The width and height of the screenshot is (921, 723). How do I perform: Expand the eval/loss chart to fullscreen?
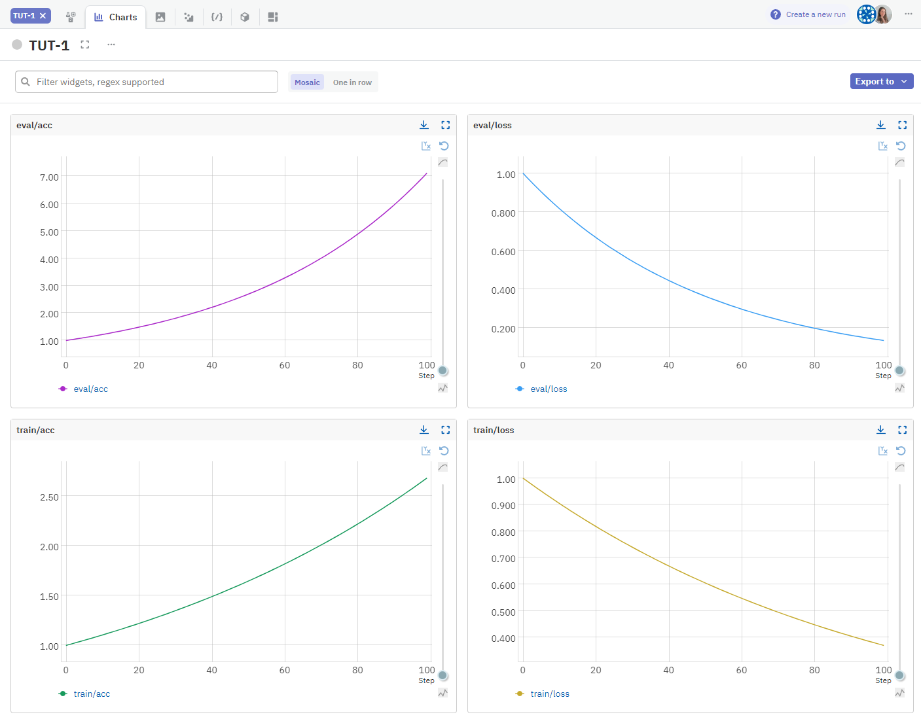click(903, 124)
